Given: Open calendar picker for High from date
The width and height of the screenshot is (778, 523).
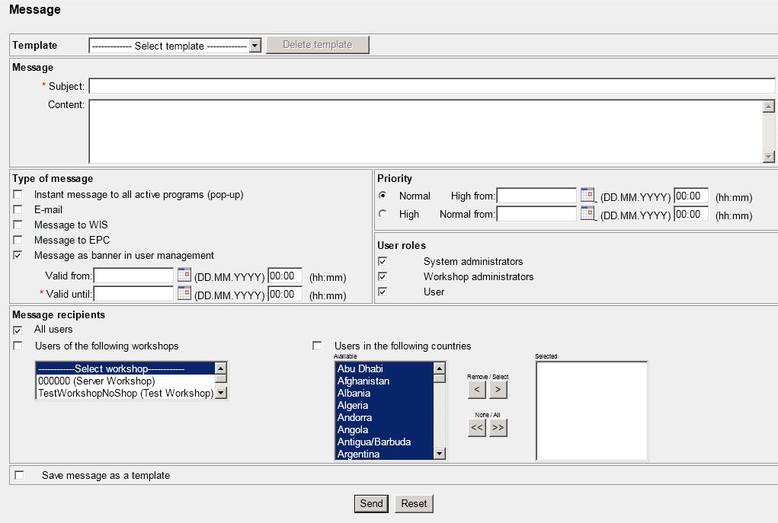Looking at the screenshot, I should [x=587, y=195].
